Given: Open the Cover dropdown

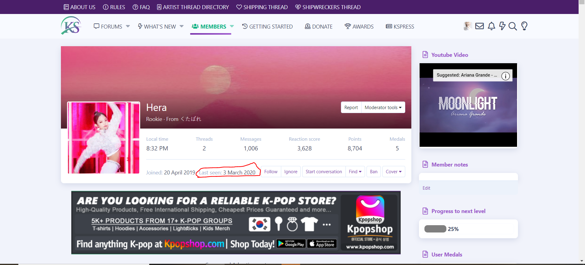Looking at the screenshot, I should coord(394,172).
